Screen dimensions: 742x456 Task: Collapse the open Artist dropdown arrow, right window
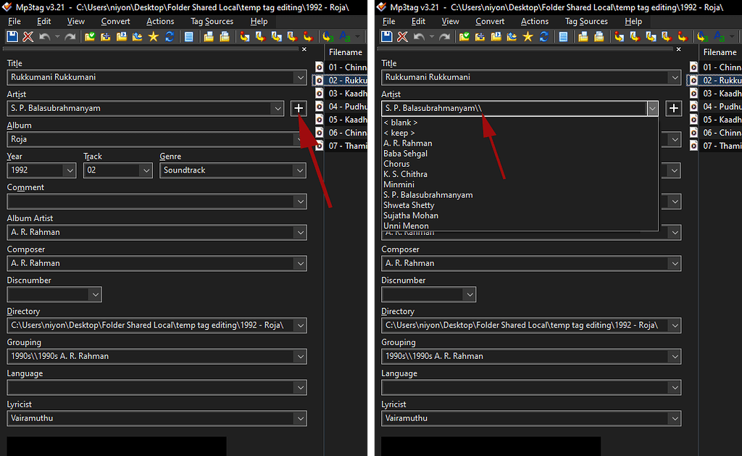click(653, 109)
